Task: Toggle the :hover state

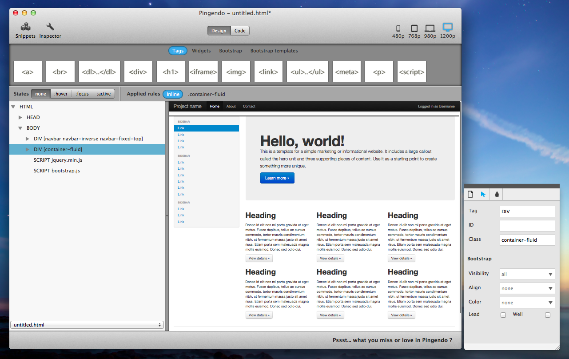Action: pos(61,94)
